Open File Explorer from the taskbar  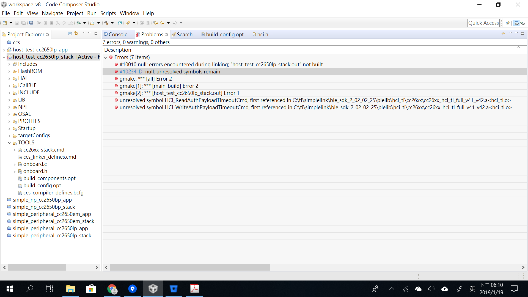pos(71,289)
